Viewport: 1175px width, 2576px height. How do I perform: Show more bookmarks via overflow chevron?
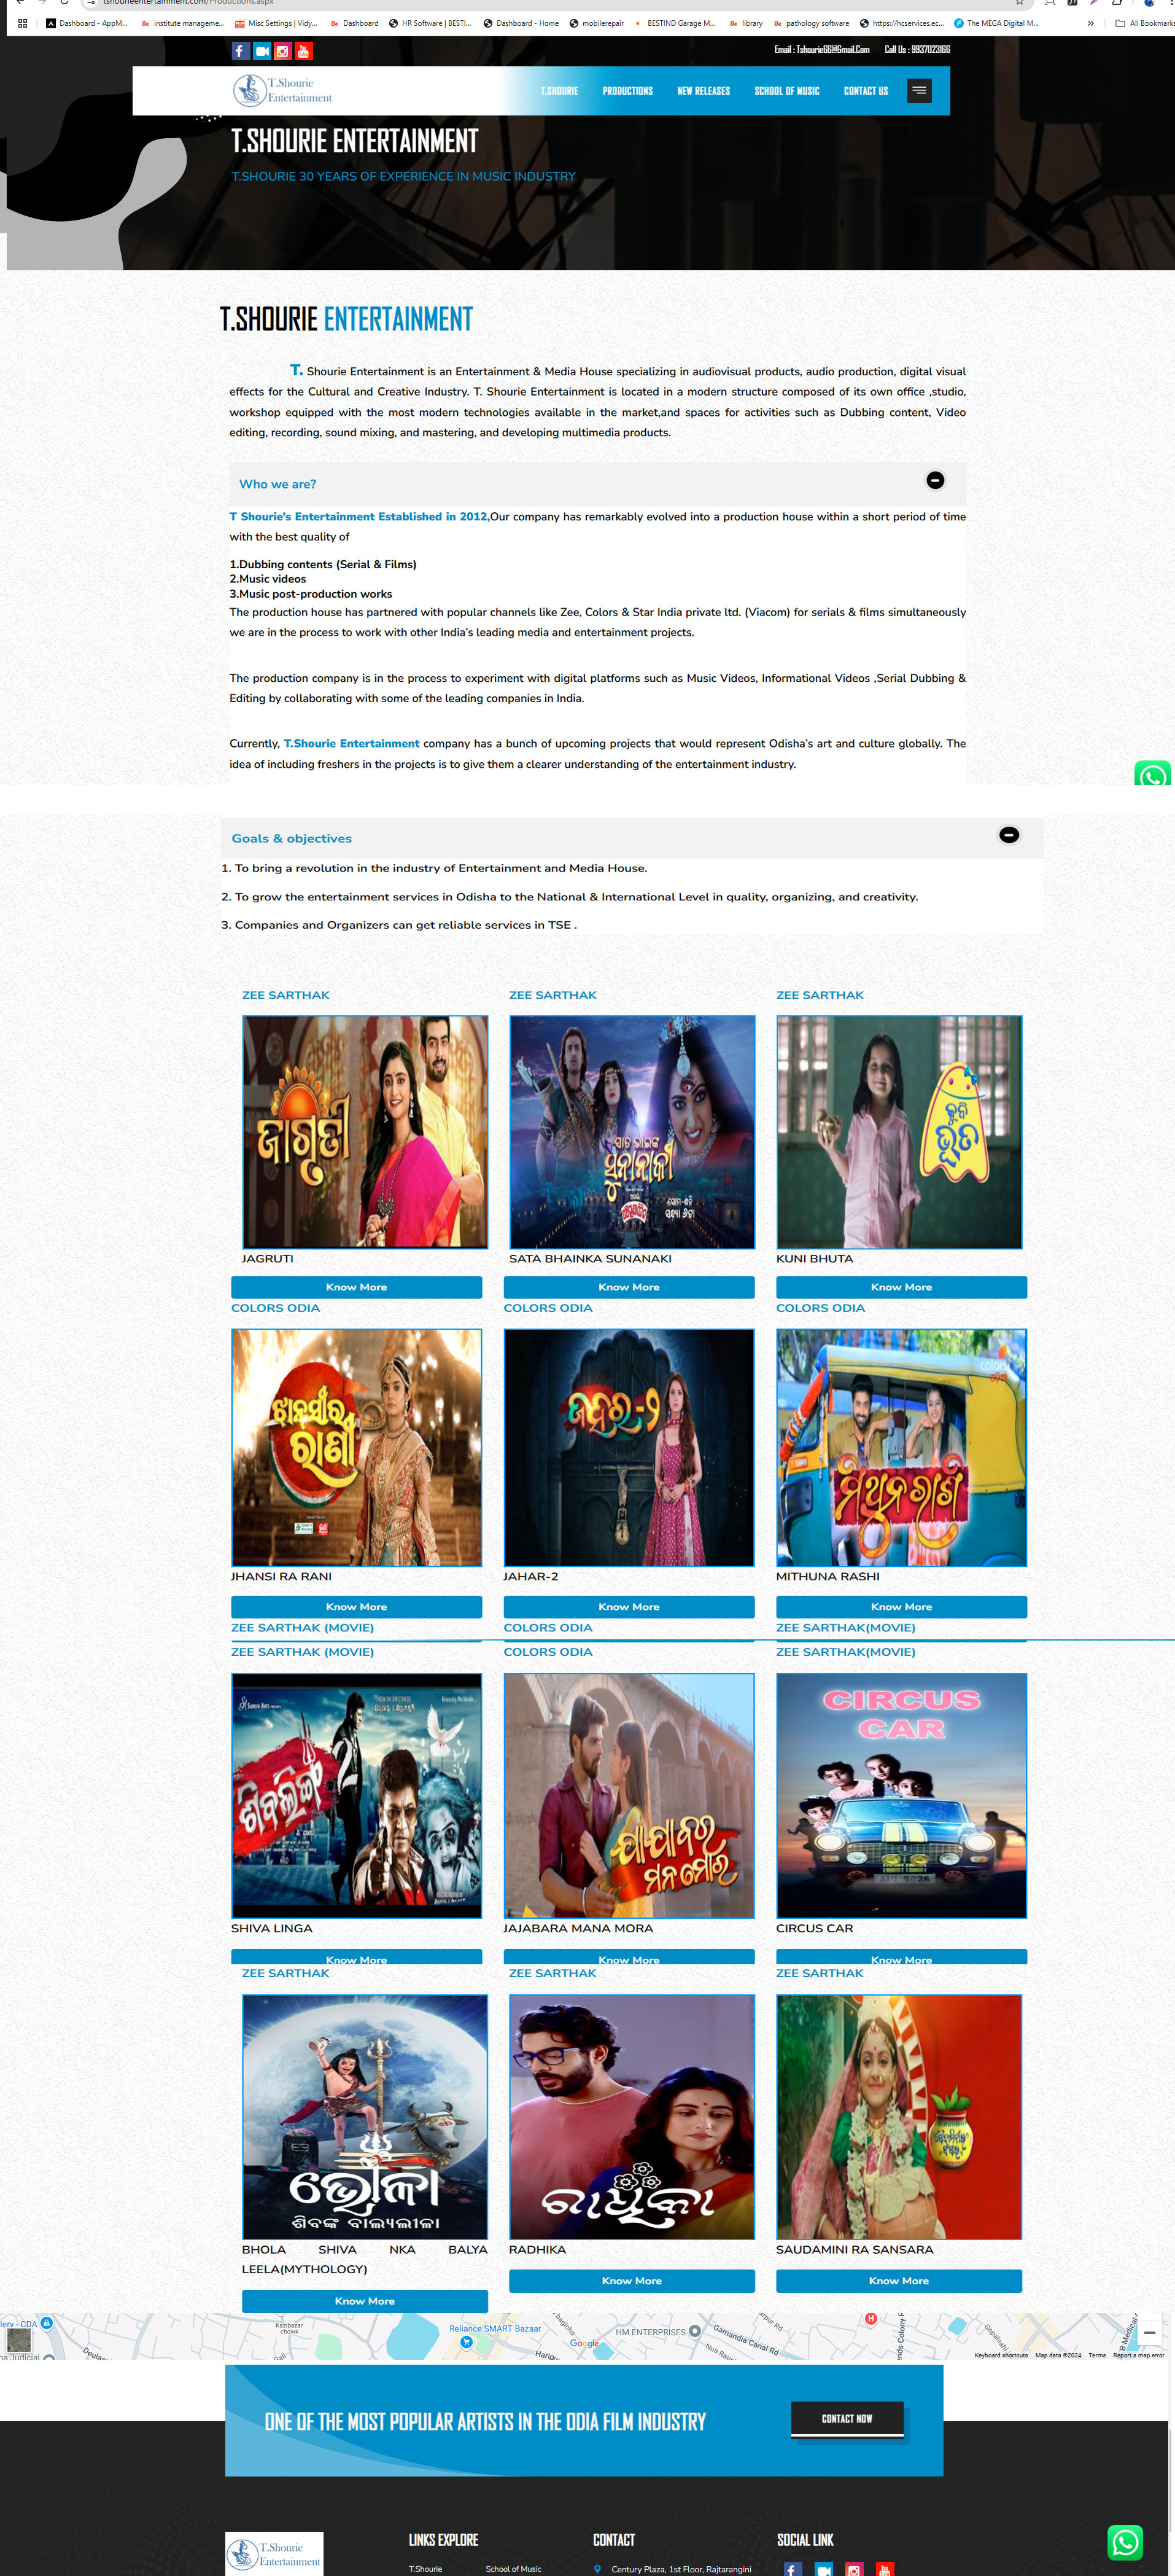(1090, 23)
